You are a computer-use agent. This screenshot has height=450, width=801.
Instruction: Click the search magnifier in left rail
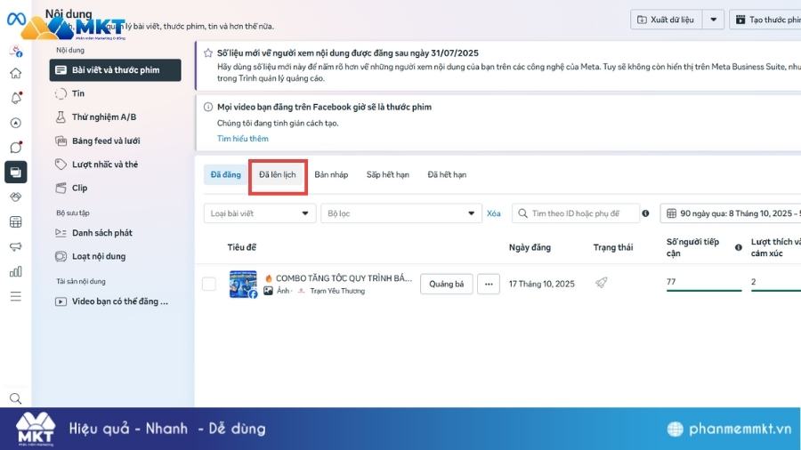(16, 398)
